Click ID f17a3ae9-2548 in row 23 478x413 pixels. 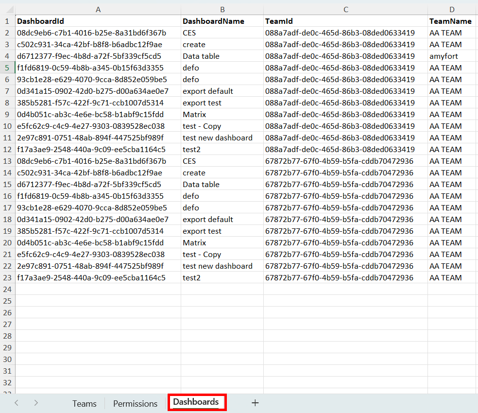point(98,277)
